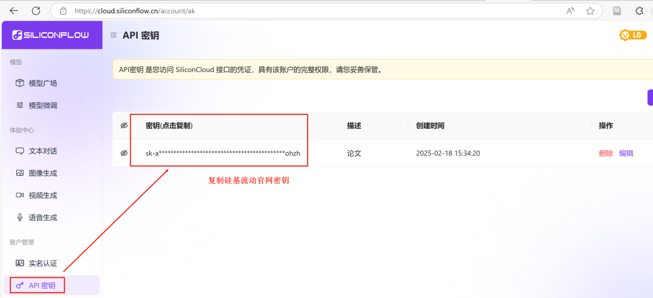The height and width of the screenshot is (298, 653).
Task: Click the address bar URL
Action: click(134, 11)
